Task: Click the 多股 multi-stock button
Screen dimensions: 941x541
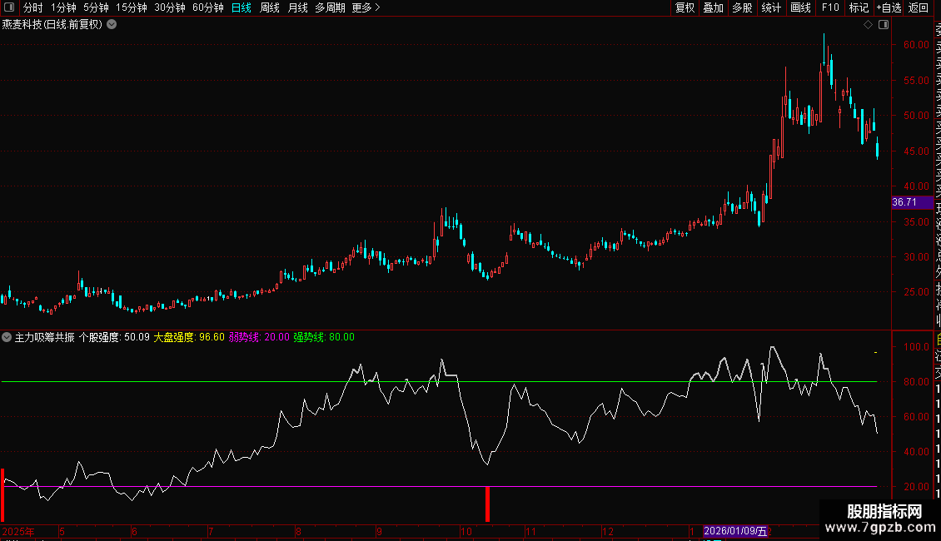Action: 742,7
